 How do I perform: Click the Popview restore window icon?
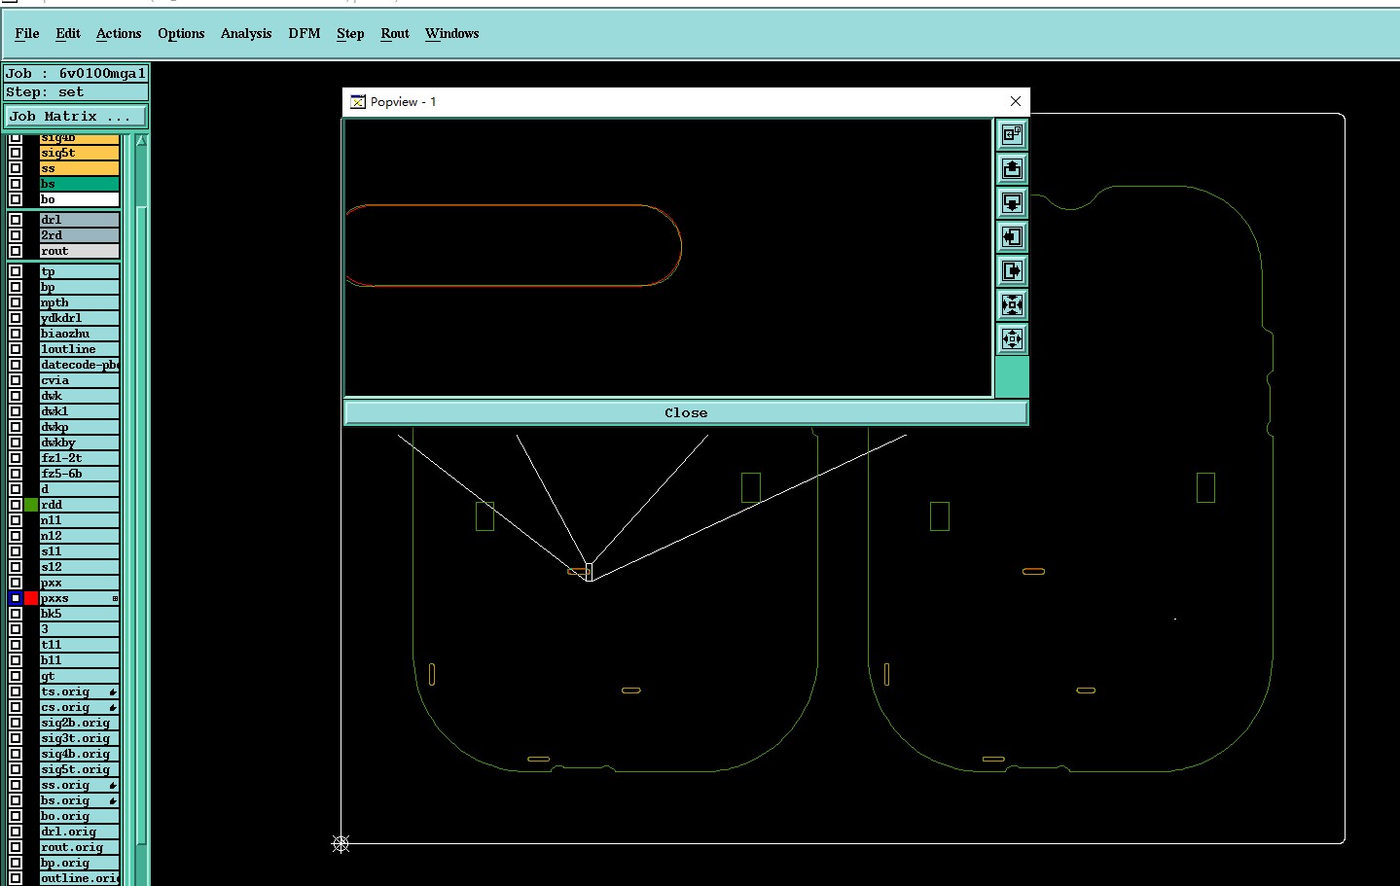[1012, 134]
